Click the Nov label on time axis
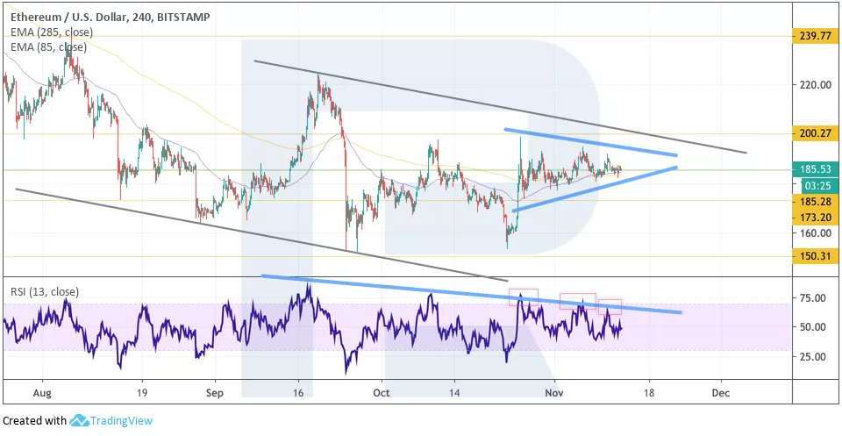842x436 pixels. [x=552, y=395]
